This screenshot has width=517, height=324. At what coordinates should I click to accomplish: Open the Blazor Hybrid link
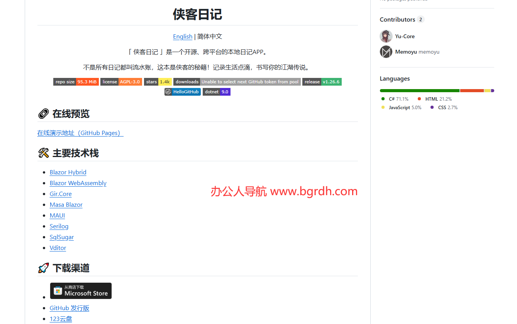68,172
